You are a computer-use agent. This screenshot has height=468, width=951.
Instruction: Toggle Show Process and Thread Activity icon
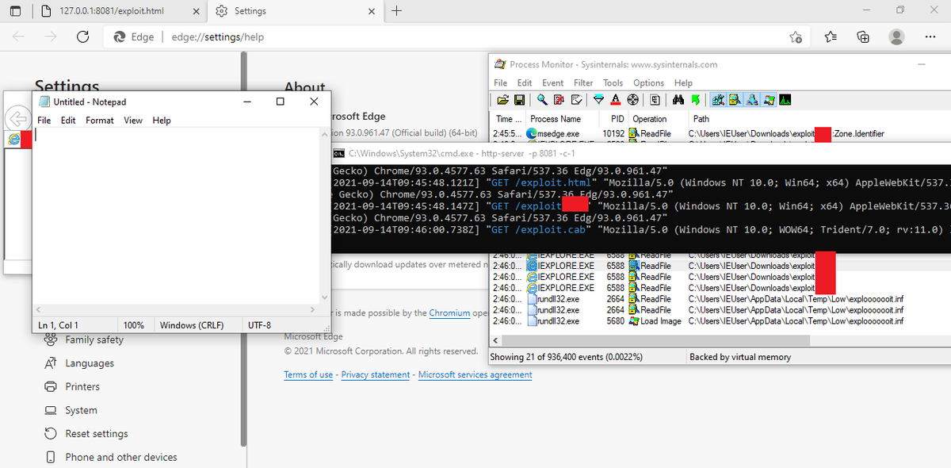point(769,100)
